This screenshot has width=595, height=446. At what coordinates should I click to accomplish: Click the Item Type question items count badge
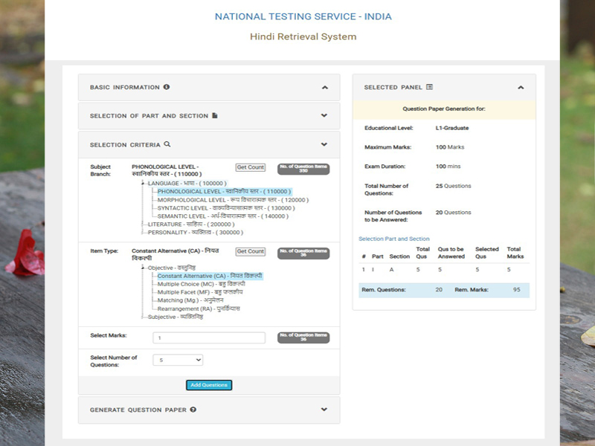coord(303,253)
